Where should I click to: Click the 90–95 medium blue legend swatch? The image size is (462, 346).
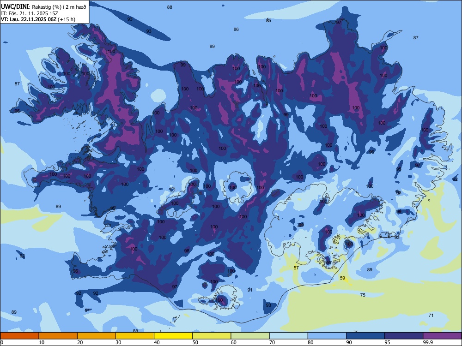[365, 335]
